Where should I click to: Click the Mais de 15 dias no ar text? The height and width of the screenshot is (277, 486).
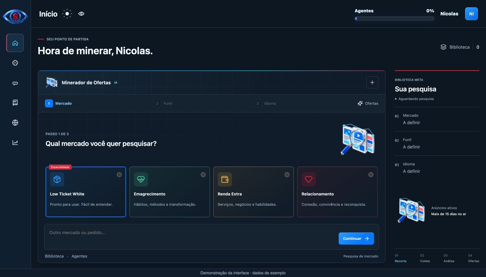pos(449,214)
